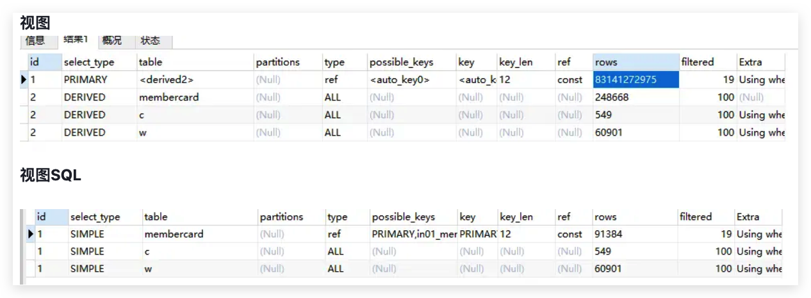Screen dimensions: 811x298
Task: Select the DERIVED cell in the membercard row
Action: [98, 97]
